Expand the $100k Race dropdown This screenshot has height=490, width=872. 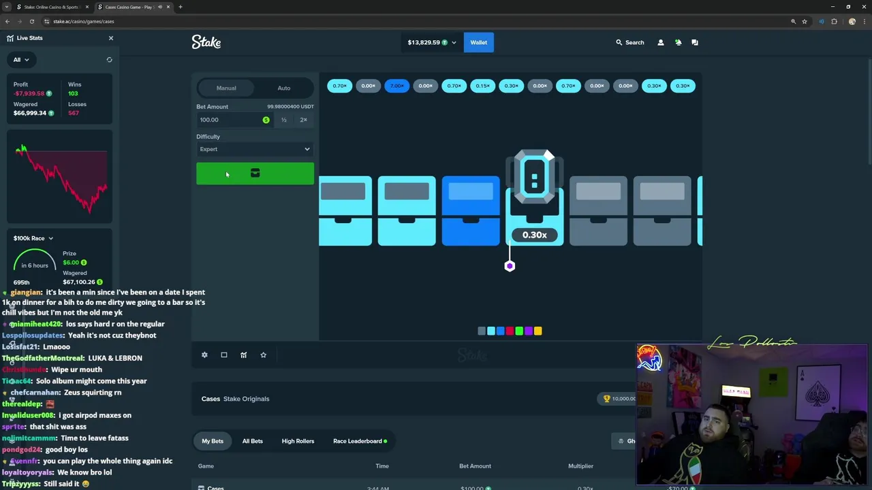coord(33,238)
